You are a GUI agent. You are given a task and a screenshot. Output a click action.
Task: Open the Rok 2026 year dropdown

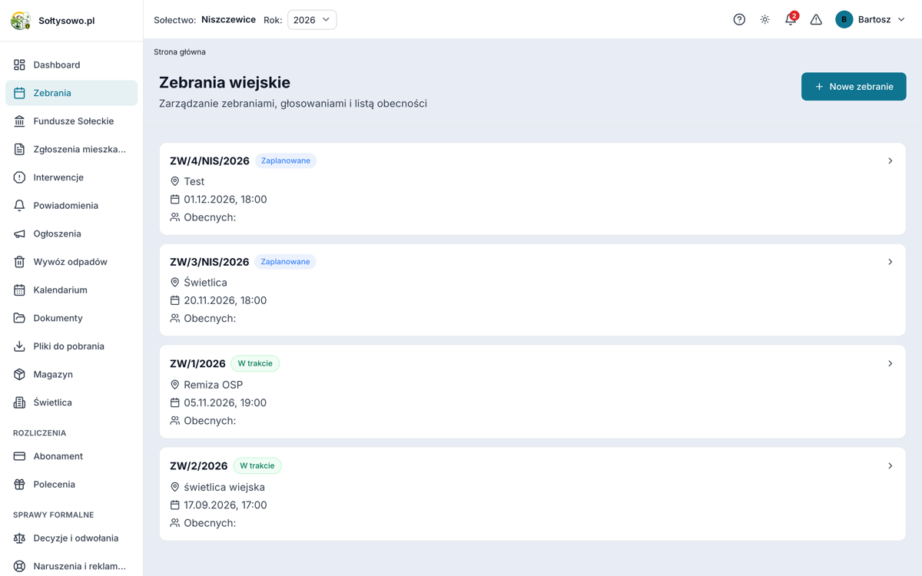[312, 20]
